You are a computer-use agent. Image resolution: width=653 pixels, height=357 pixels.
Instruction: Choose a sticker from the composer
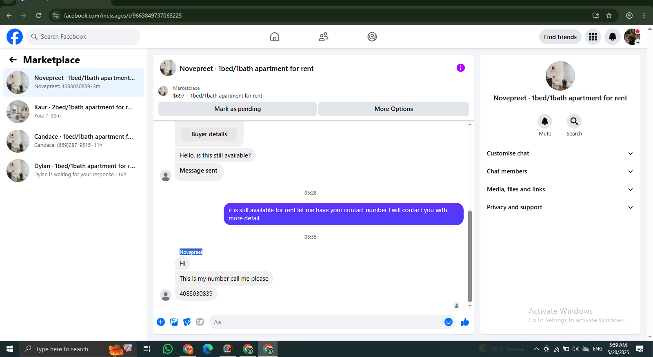click(187, 322)
